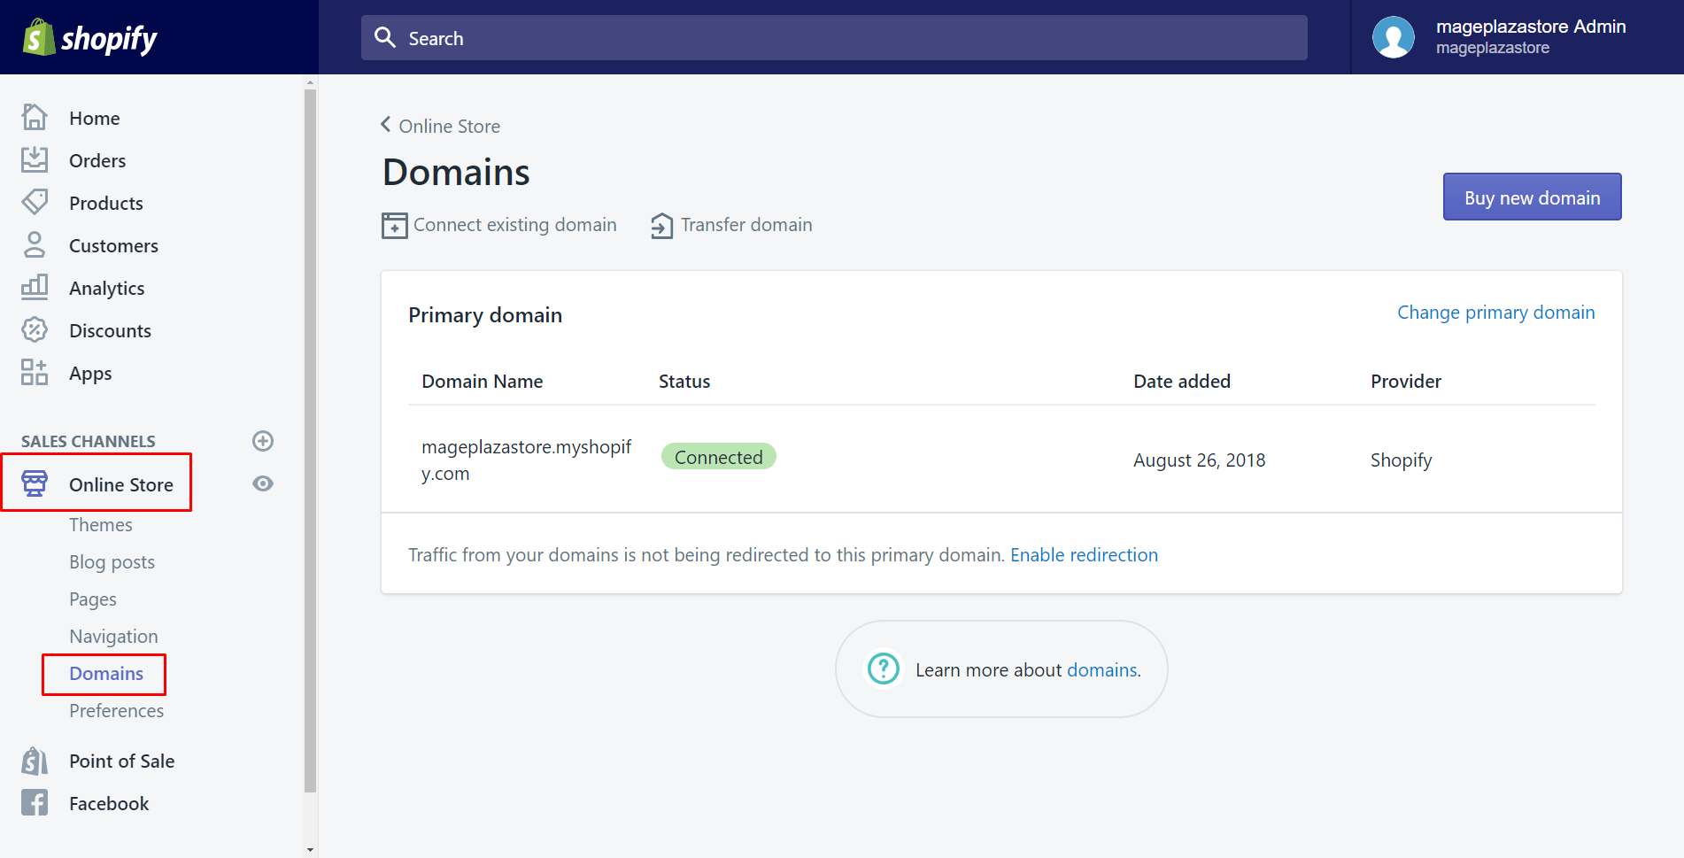The width and height of the screenshot is (1684, 858).
Task: Click the Buy new domain button
Action: tap(1532, 197)
